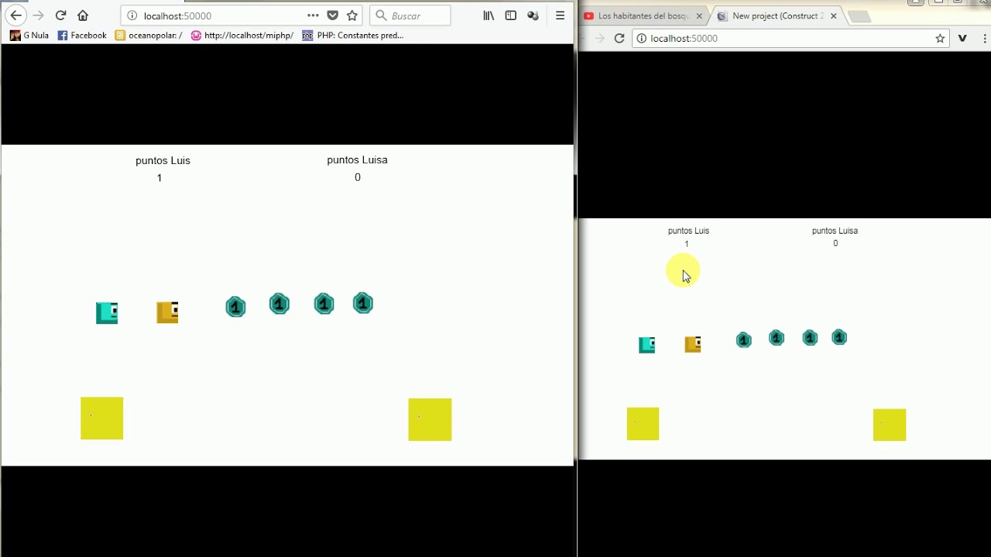Click Chrome site info icon

pos(641,38)
